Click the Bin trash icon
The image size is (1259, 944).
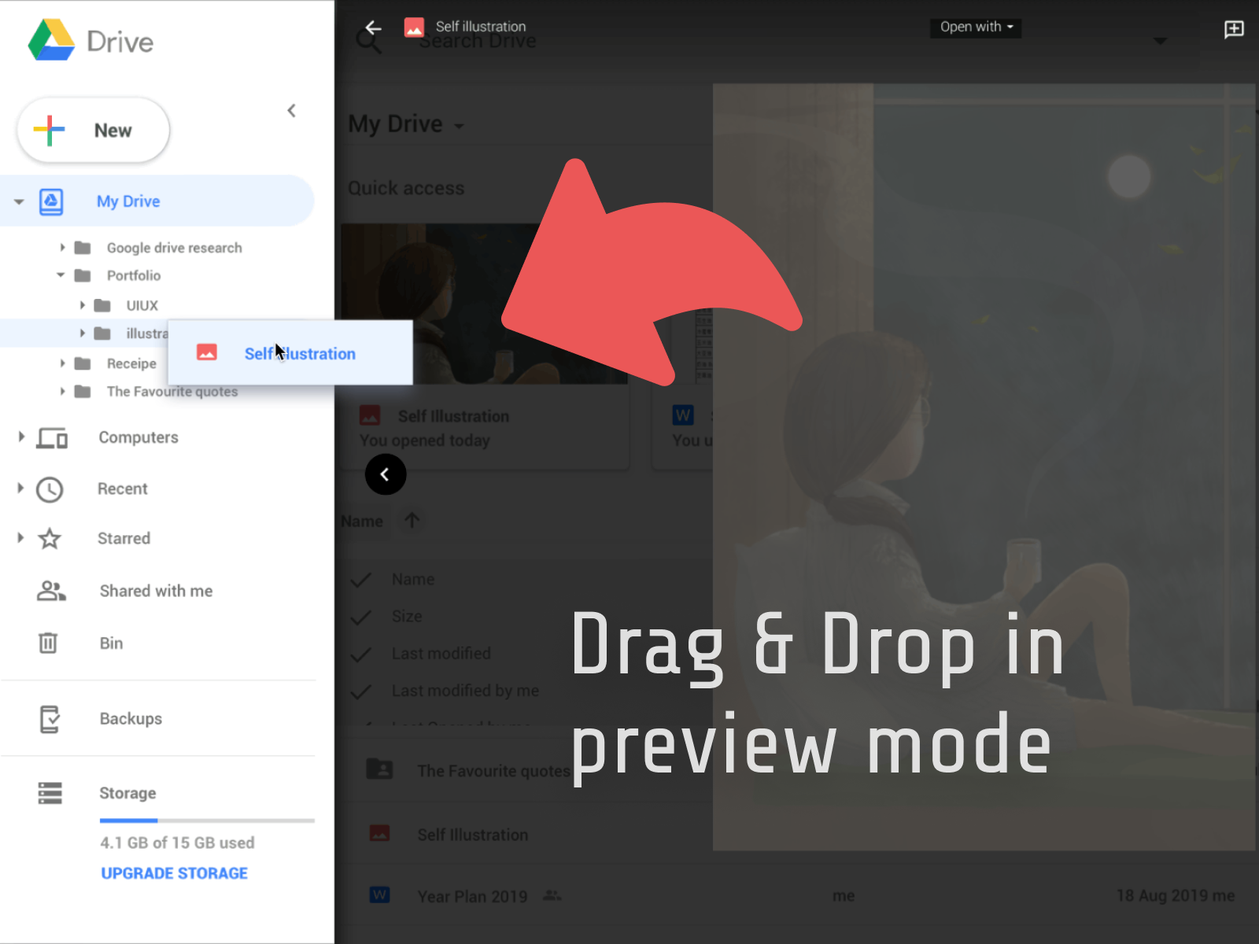coord(48,643)
